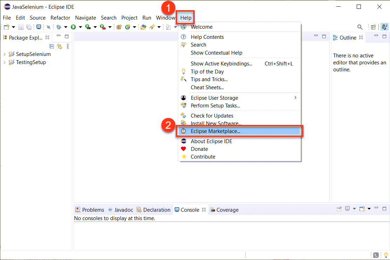The image size is (390, 260).
Task: Click the magnifier Quick Access icon
Action: click(x=359, y=27)
